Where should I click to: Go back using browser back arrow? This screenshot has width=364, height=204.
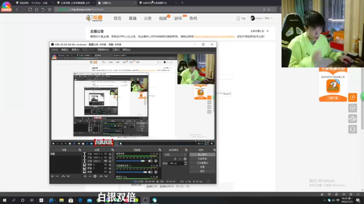(17, 10)
